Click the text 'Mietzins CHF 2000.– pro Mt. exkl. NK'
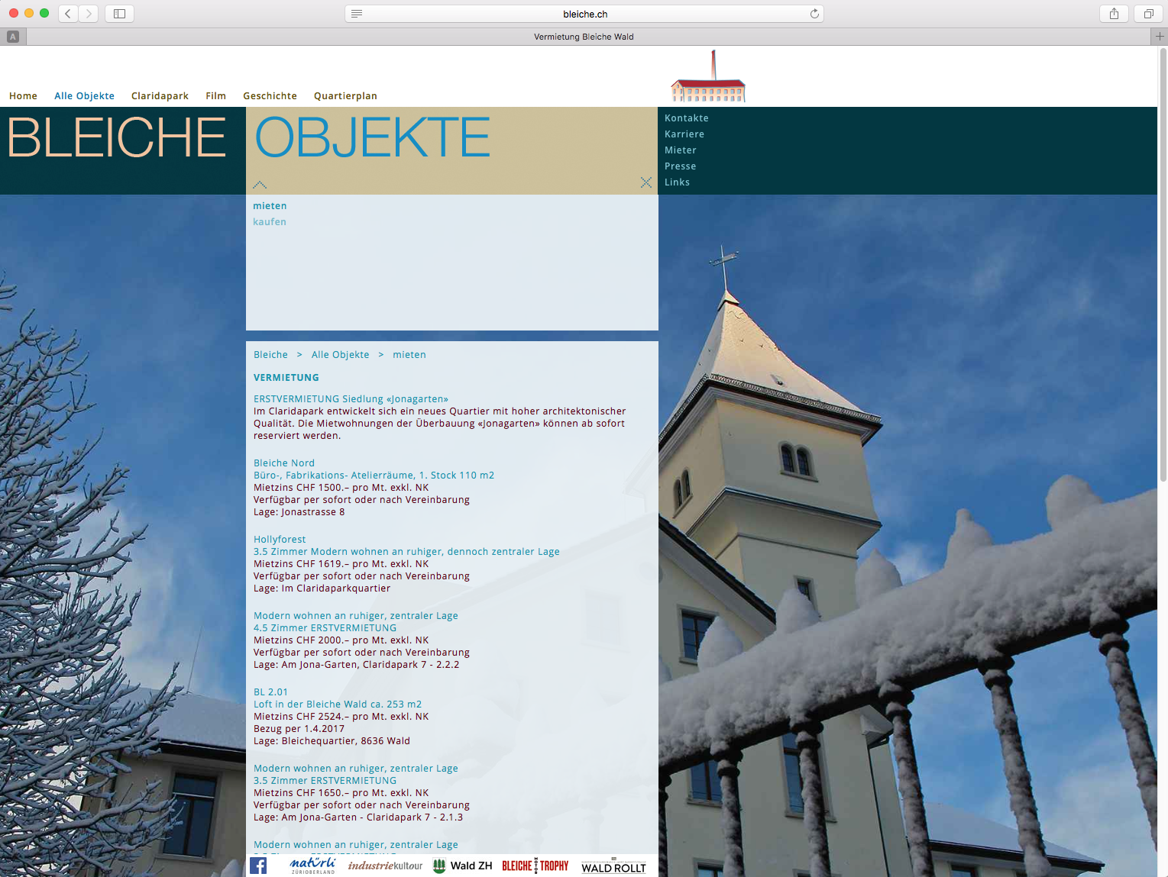The width and height of the screenshot is (1168, 877). 341,640
